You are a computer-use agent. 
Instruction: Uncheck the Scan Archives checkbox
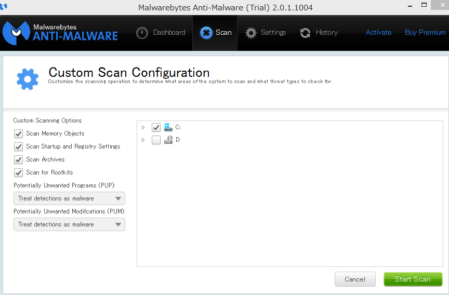tap(18, 159)
